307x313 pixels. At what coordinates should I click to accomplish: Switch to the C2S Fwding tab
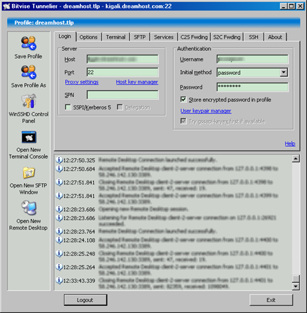tap(194, 37)
